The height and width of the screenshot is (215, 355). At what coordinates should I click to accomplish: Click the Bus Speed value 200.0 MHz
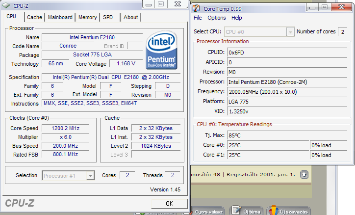[x=65, y=146]
